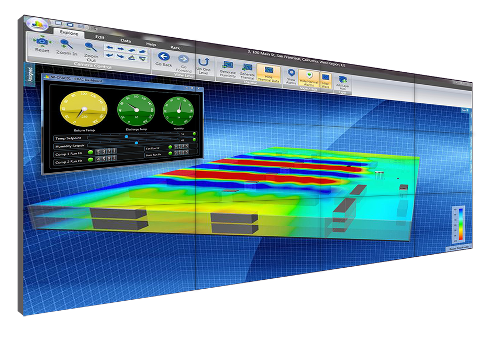Click Generate Humidity map icon

click(x=227, y=65)
